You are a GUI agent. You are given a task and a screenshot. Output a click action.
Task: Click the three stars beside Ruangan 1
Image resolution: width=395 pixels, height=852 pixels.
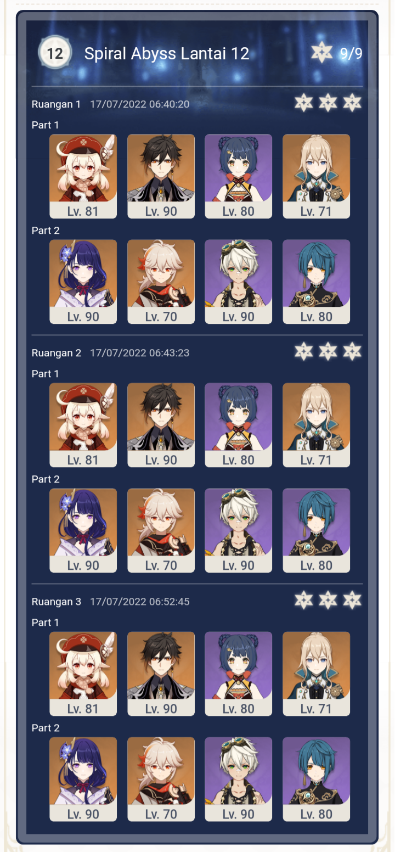click(x=328, y=103)
